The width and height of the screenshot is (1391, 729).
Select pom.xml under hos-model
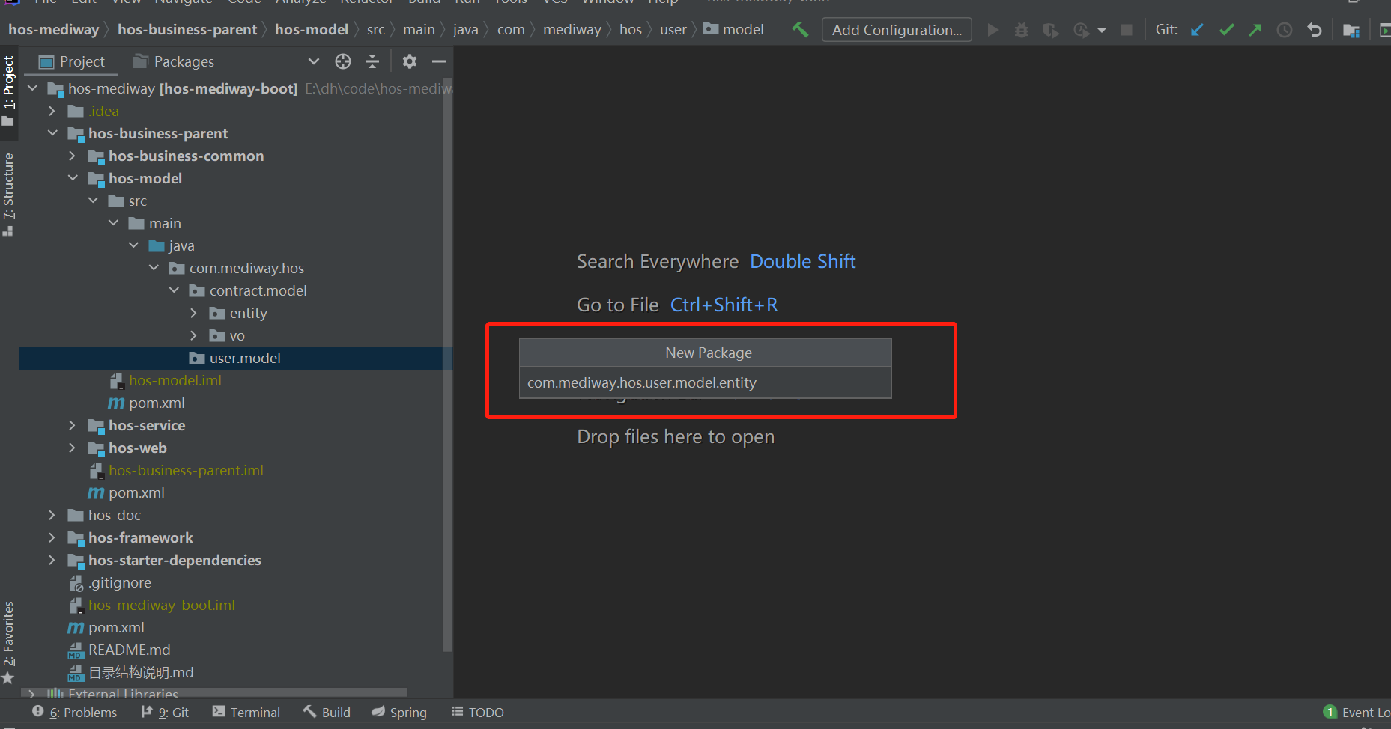pos(156,403)
